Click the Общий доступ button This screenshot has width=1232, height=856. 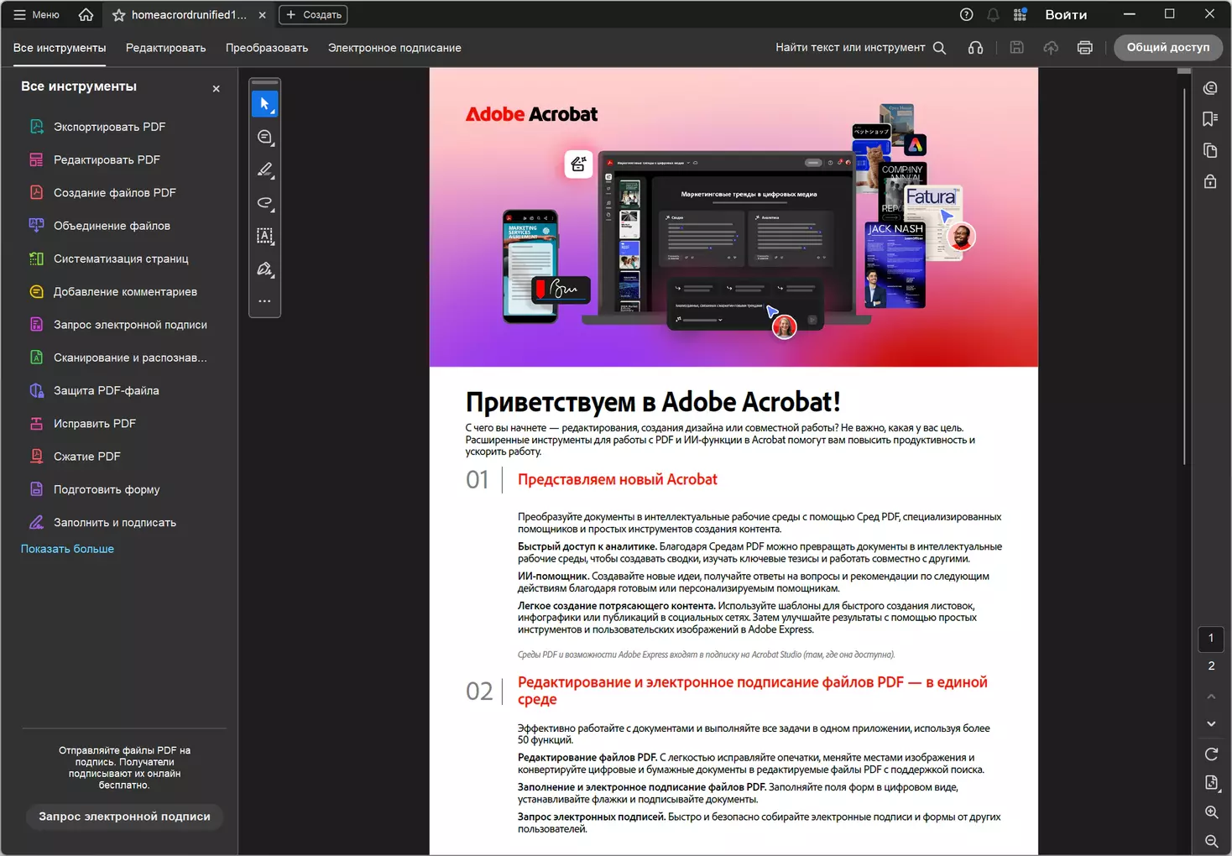tap(1167, 48)
